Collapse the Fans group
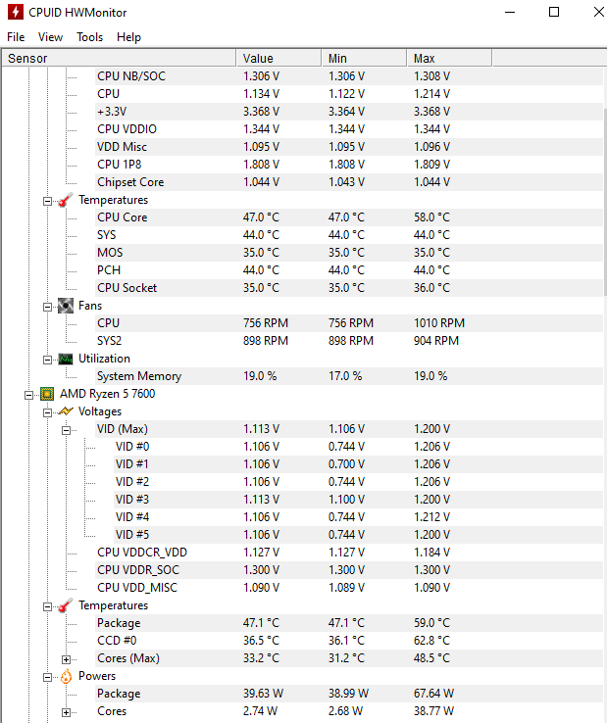This screenshot has width=607, height=723. pyautogui.click(x=47, y=307)
